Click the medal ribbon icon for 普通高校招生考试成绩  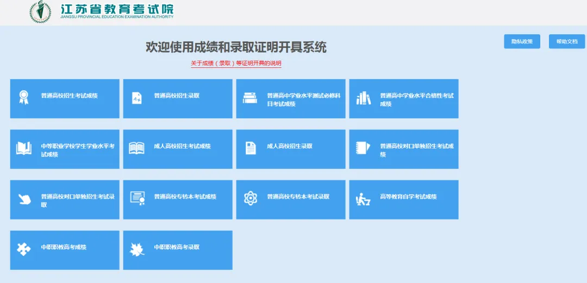tap(23, 98)
